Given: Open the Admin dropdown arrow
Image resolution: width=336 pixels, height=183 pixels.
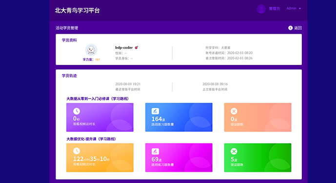Looking at the screenshot, I should [300, 9].
